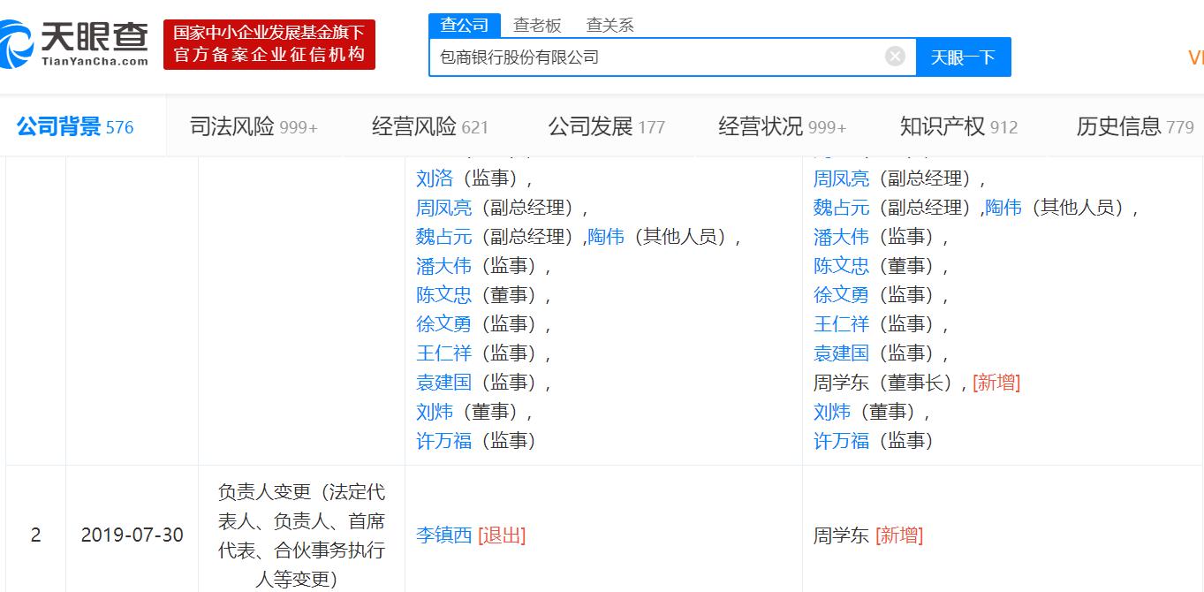This screenshot has height=592, width=1204.
Task: Switch to the 公司发展 section tab
Action: [x=607, y=126]
